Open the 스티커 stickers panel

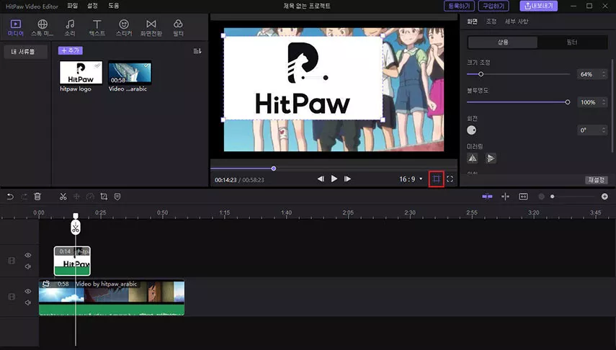(x=124, y=28)
